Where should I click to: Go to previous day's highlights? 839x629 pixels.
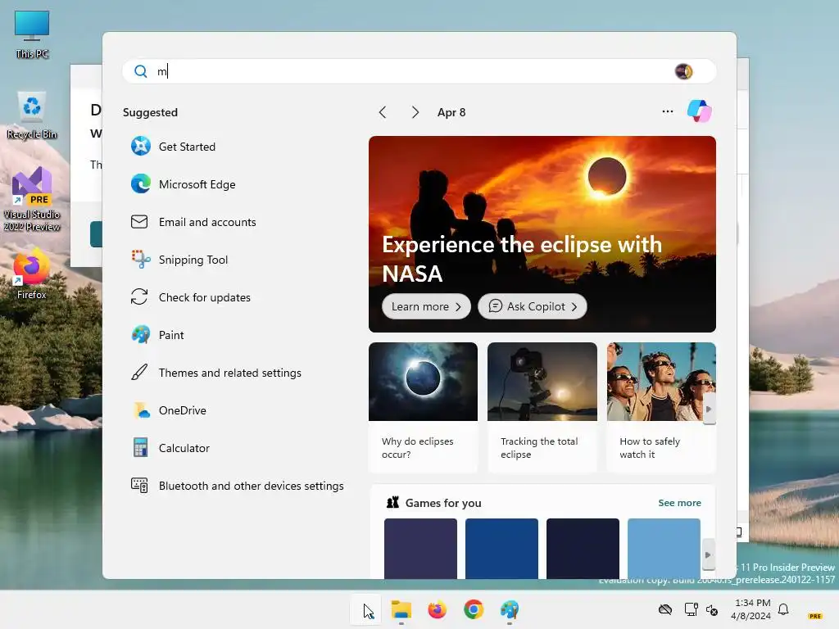point(382,111)
